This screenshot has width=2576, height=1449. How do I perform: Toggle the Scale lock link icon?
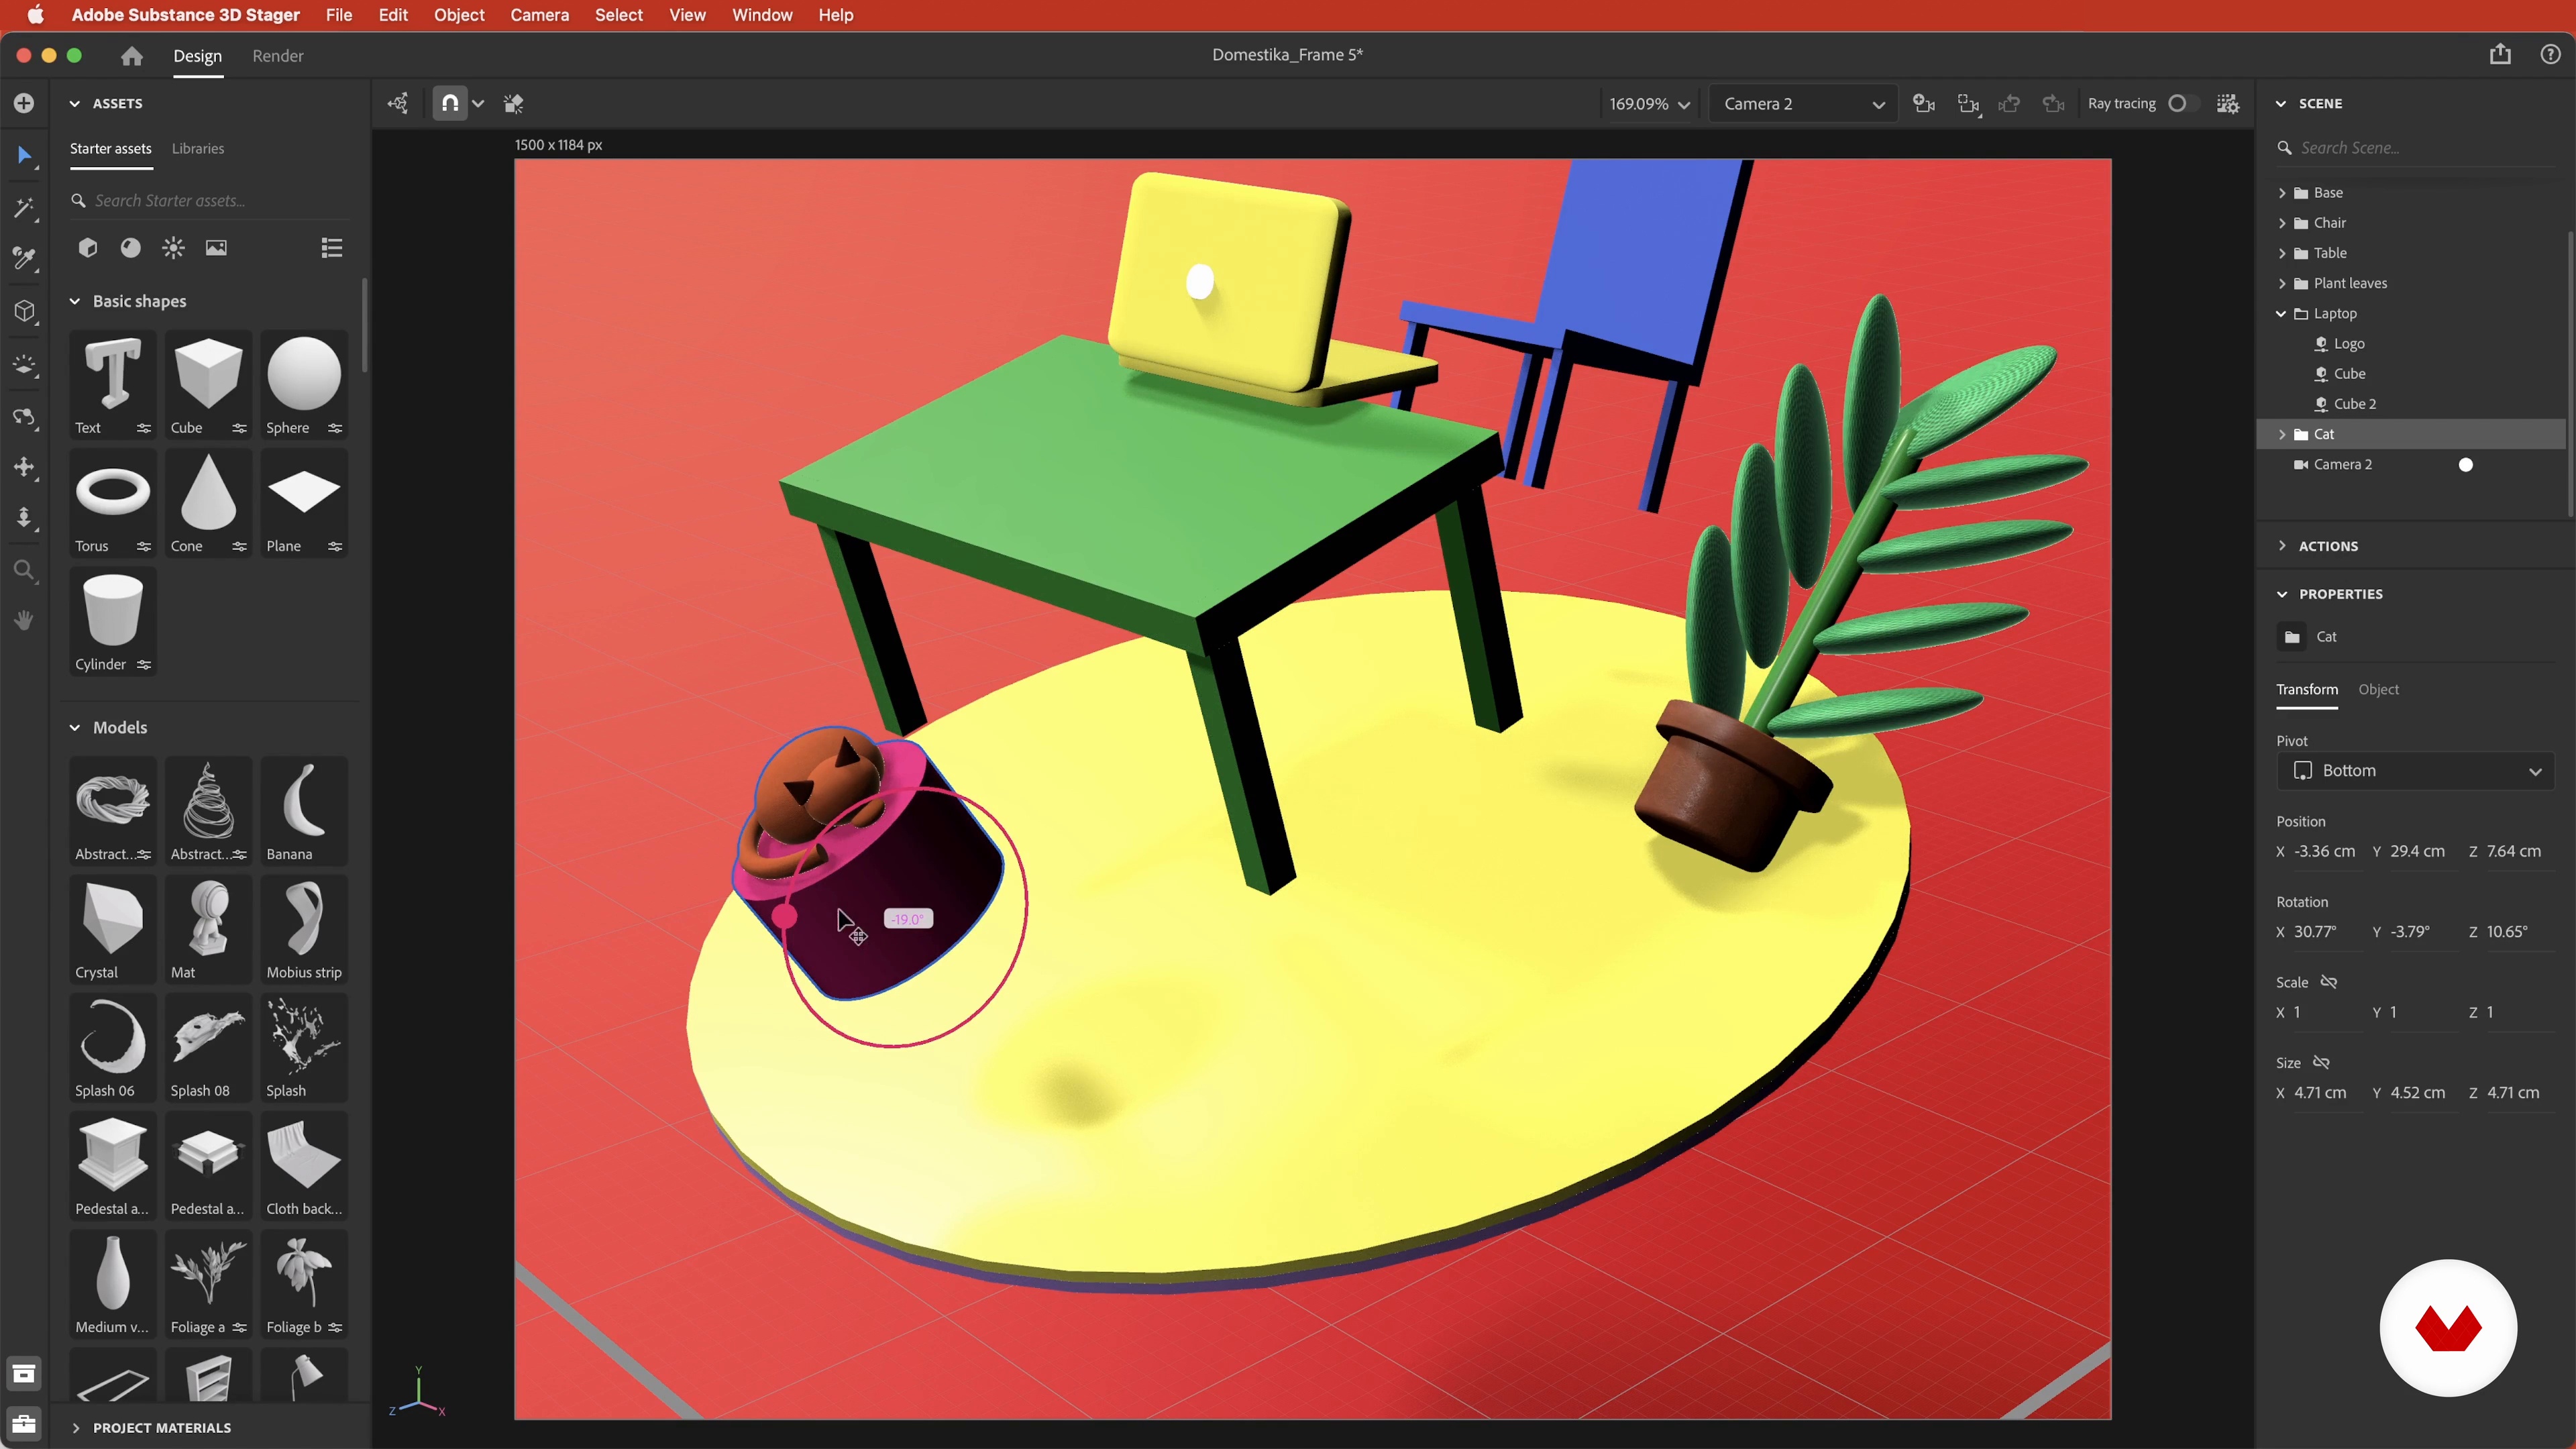click(2329, 982)
